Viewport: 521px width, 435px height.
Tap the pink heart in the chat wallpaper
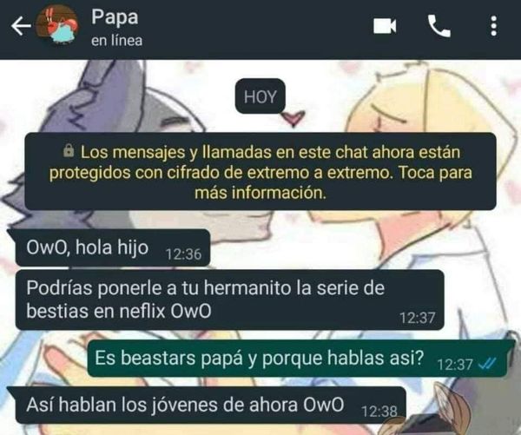pyautogui.click(x=293, y=118)
